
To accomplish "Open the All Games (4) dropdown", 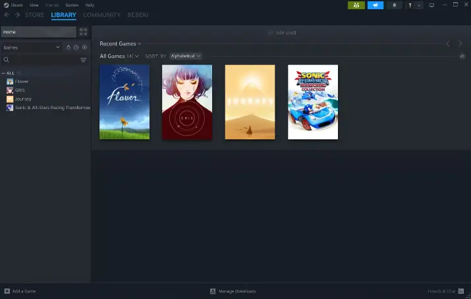I will click(x=119, y=56).
